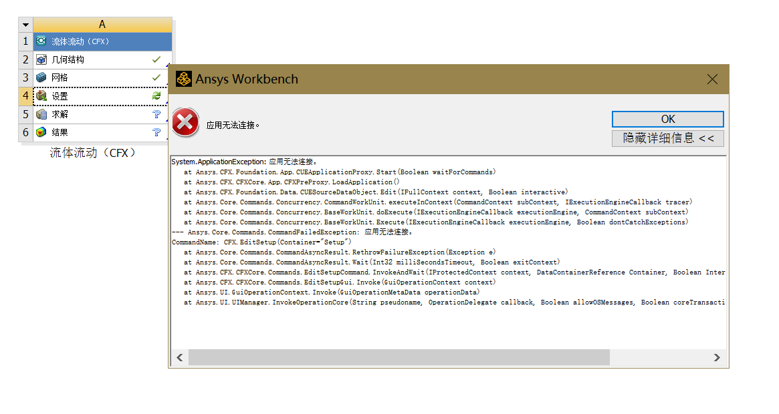779x414 pixels.
Task: Click the CommandAsyncResult.Wait trace line
Action: (372, 262)
